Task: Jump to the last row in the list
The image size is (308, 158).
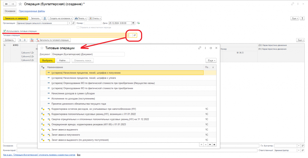Action: tap(214, 144)
